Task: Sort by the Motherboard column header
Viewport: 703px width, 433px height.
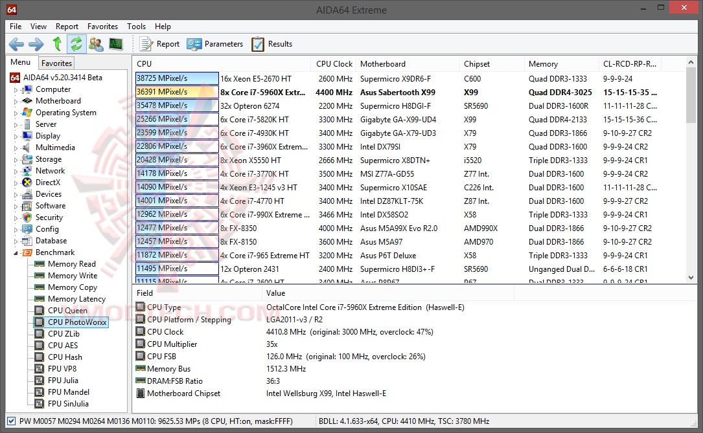Action: [x=407, y=64]
